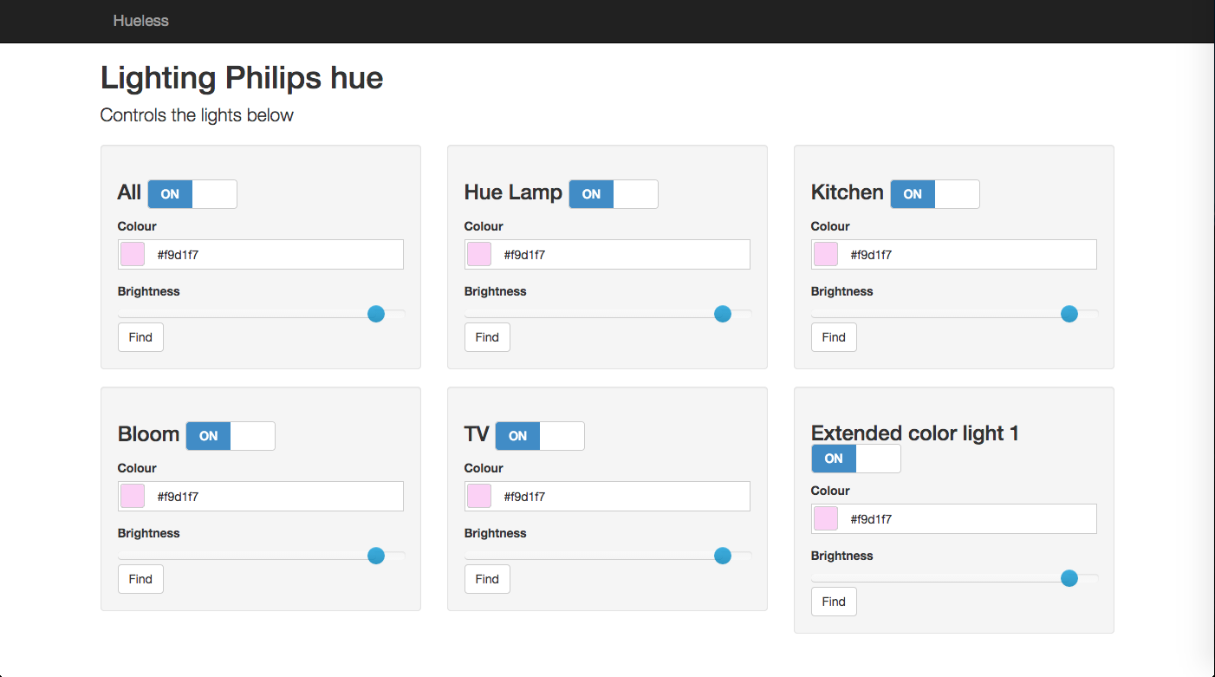Open the Hue Lamp colour swatch
The image size is (1215, 677).
coord(479,255)
